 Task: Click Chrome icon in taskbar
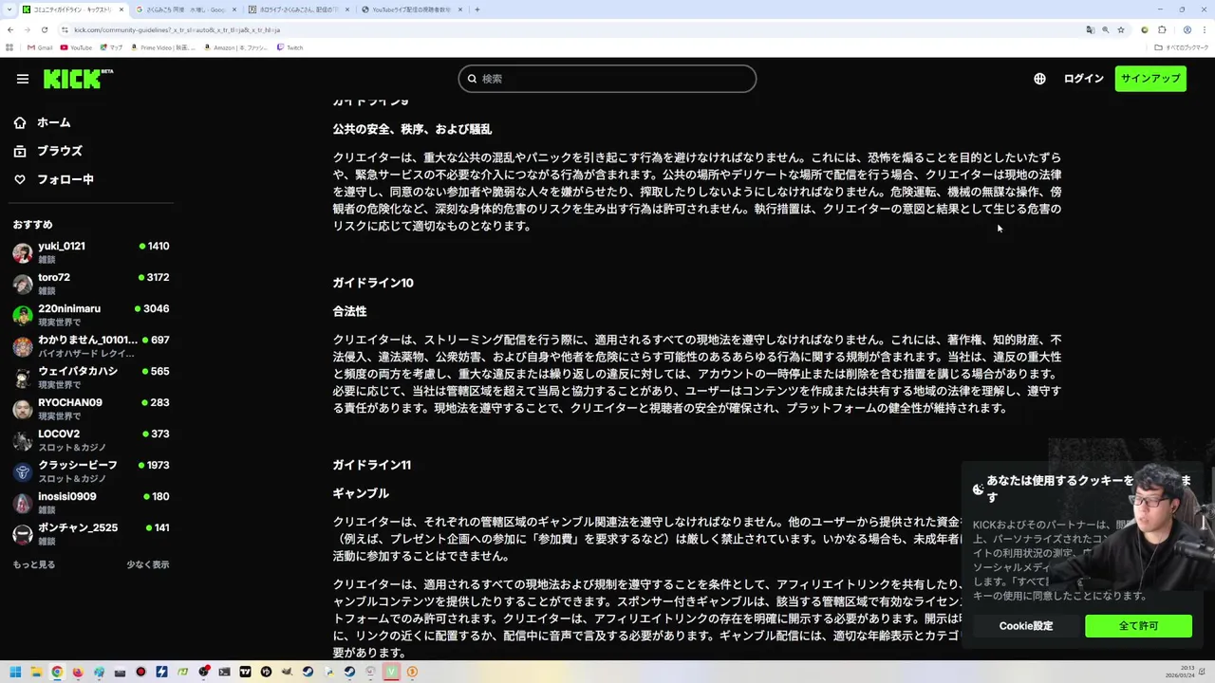(x=57, y=672)
